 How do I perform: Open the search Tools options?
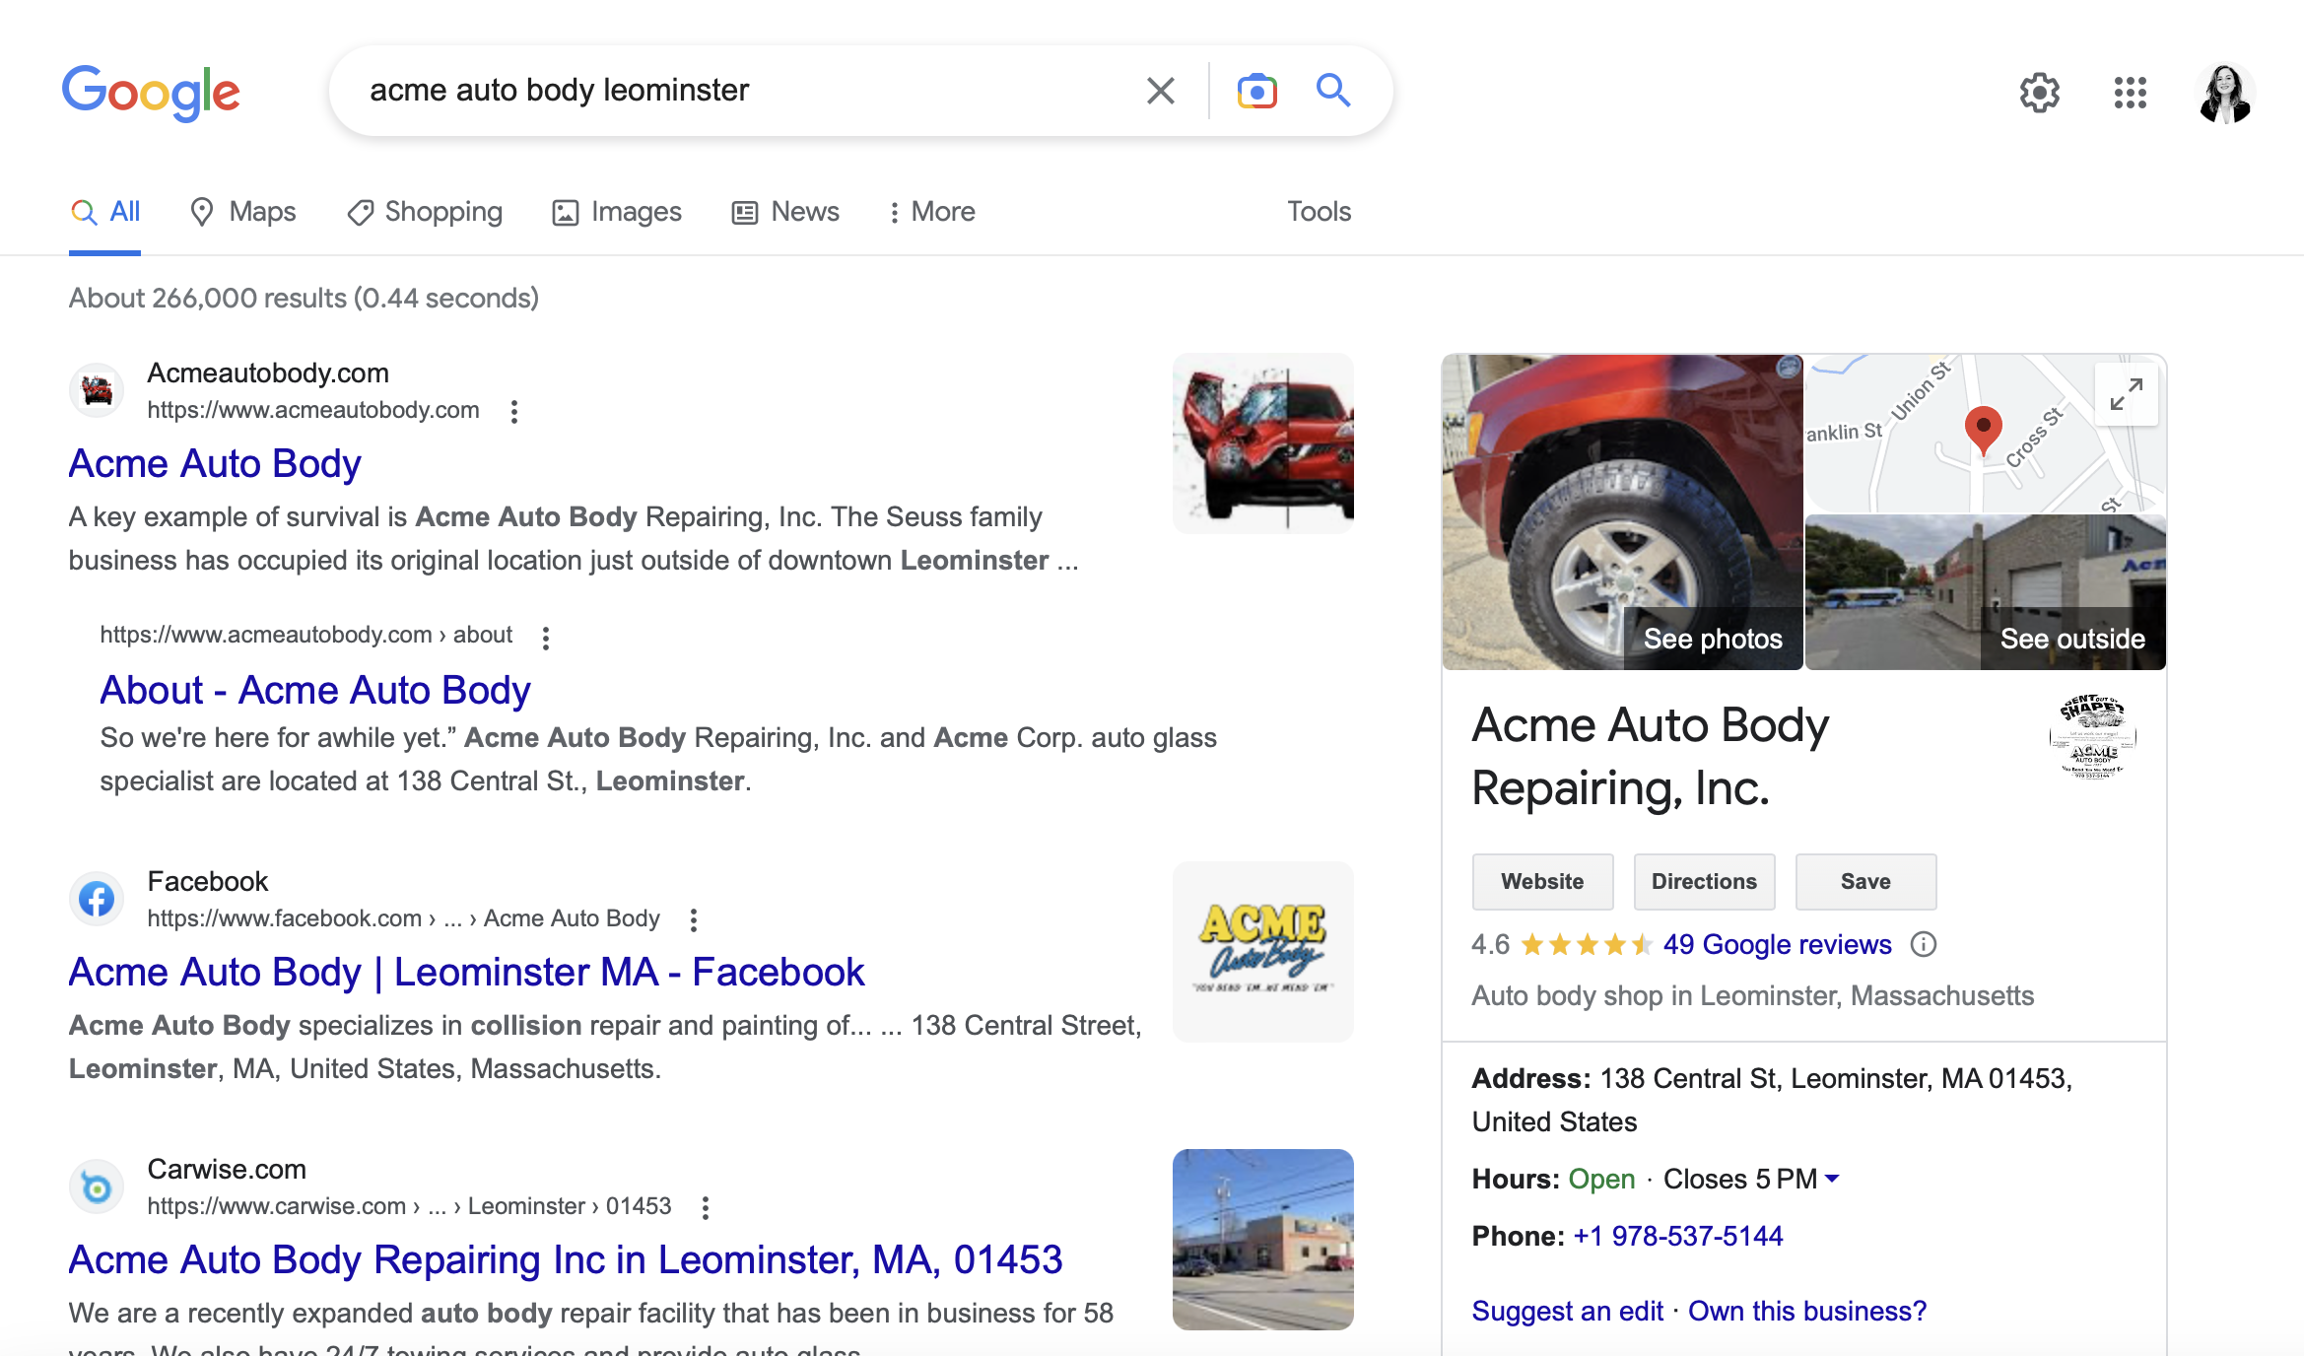(x=1319, y=212)
